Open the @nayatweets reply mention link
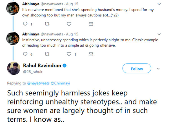This screenshot has width=169, height=127. (x=38, y=83)
